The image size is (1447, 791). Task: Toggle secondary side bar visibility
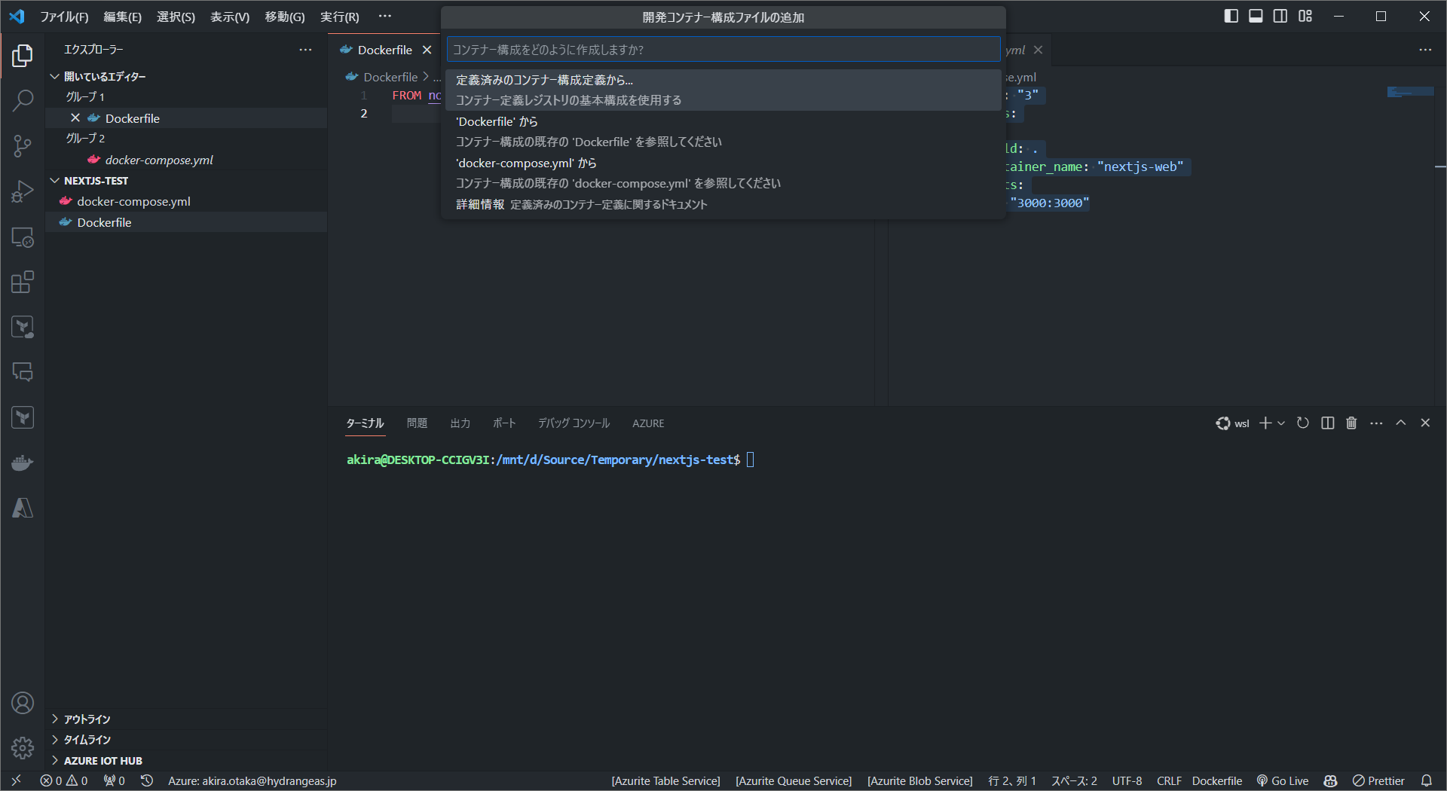pyautogui.click(x=1280, y=17)
